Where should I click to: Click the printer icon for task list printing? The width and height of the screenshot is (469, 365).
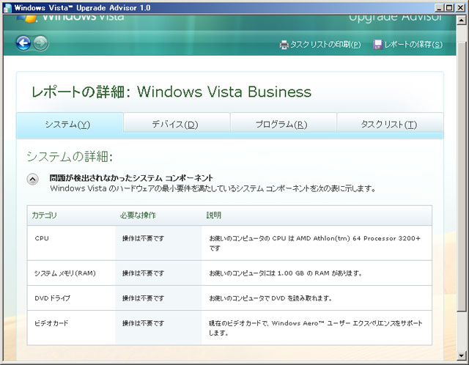(x=284, y=45)
